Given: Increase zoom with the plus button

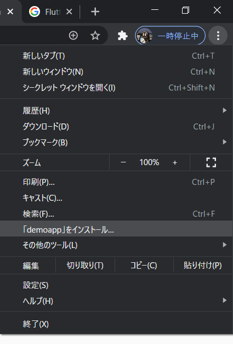Looking at the screenshot, I should coord(175,162).
